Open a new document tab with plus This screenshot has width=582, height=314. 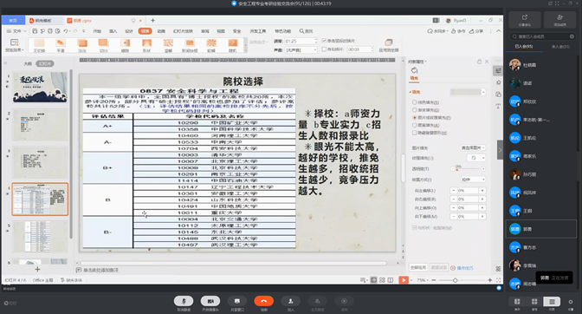(x=152, y=21)
